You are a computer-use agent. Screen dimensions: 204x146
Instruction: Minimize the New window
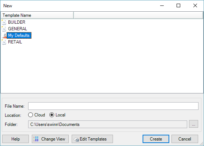tap(162, 5)
